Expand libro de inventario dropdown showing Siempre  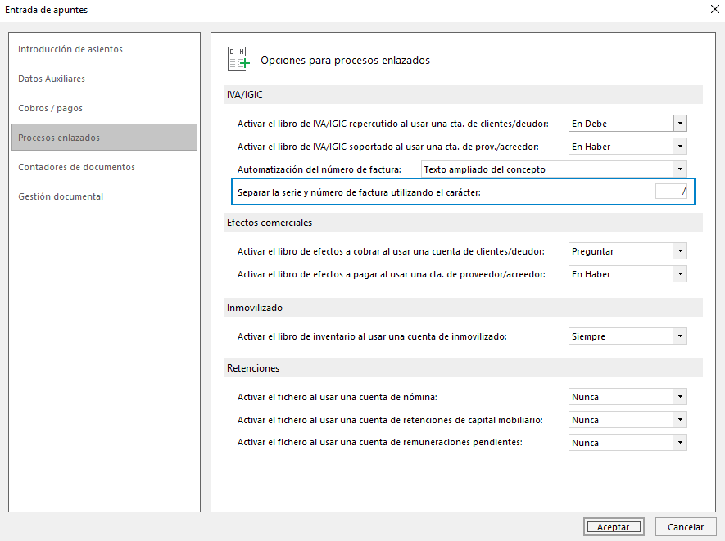click(x=628, y=336)
